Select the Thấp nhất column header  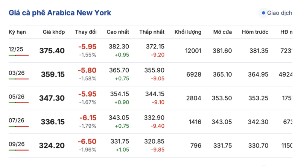point(152,32)
